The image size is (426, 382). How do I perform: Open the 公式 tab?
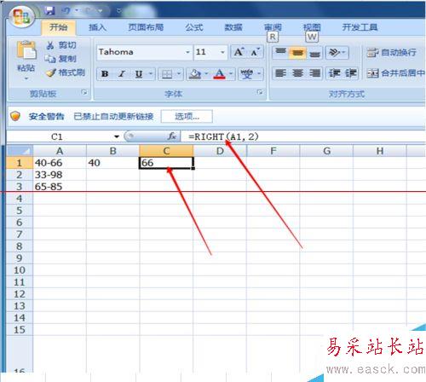coord(194,27)
